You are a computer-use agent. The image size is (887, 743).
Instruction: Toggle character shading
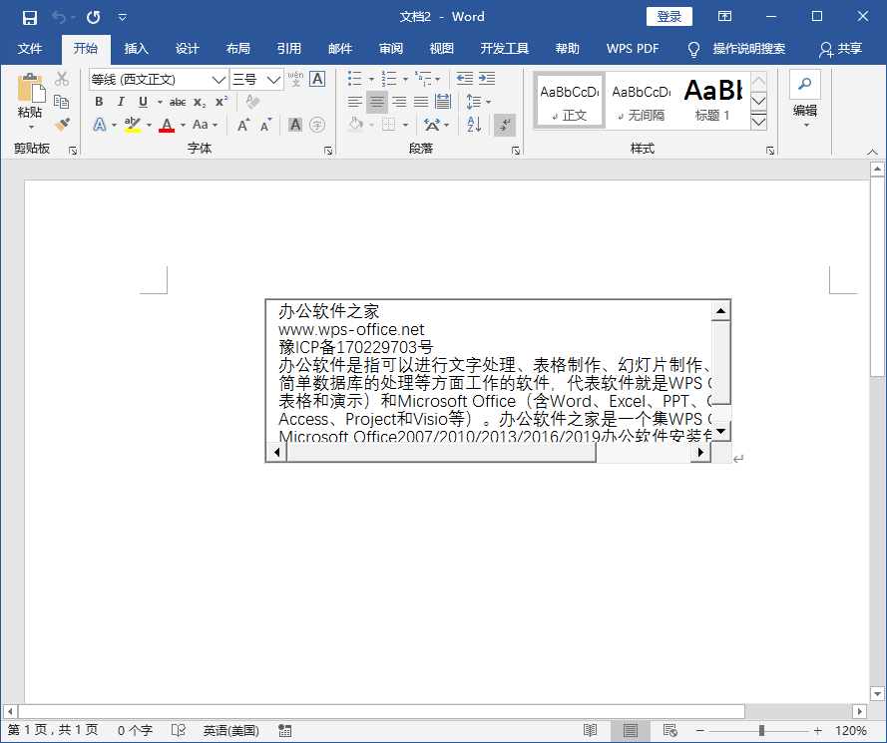[x=295, y=125]
